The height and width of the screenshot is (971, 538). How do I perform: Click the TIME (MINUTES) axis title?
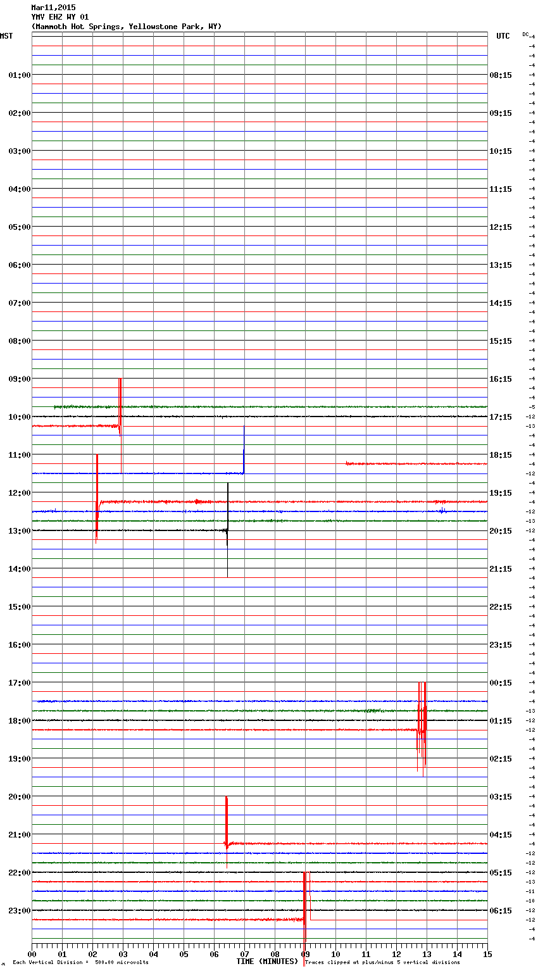(x=267, y=962)
